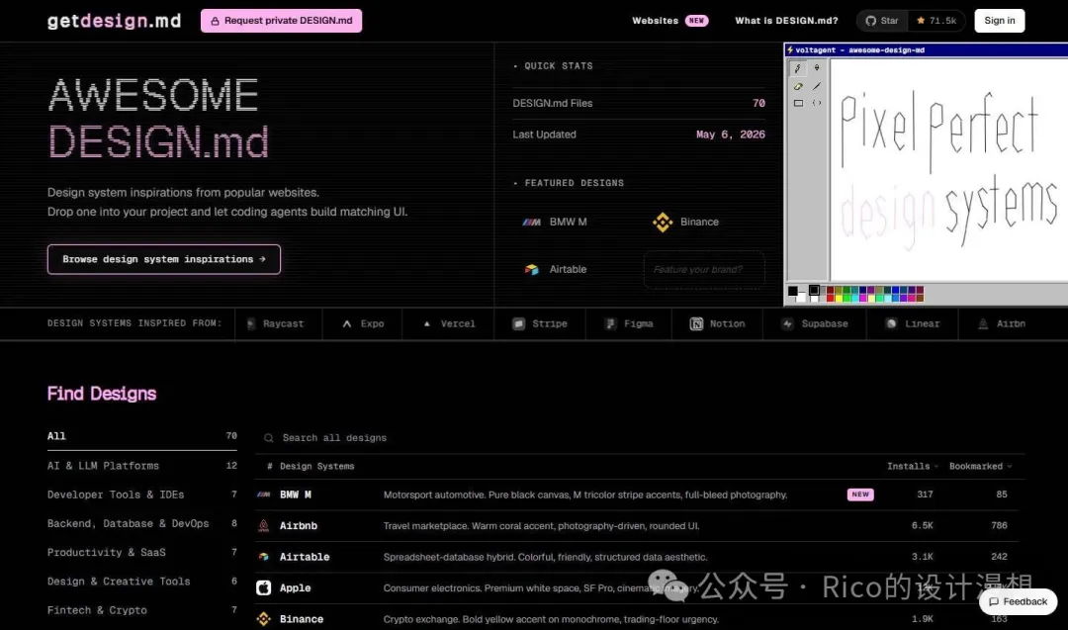This screenshot has width=1068, height=630.
Task: Click the Binance name in designs table
Action: (301, 619)
